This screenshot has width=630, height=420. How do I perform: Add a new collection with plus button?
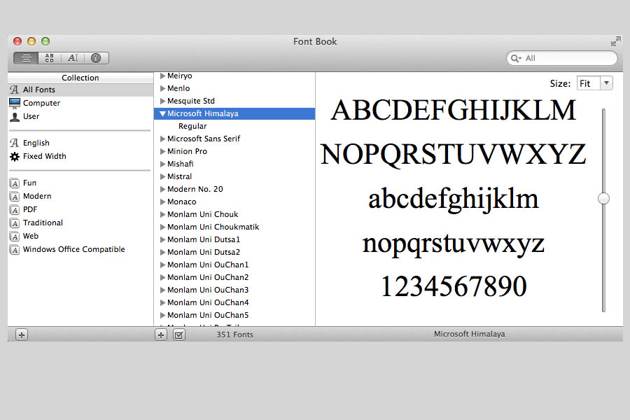coord(22,335)
